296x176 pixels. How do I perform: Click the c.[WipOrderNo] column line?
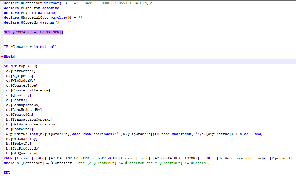tap(20, 81)
